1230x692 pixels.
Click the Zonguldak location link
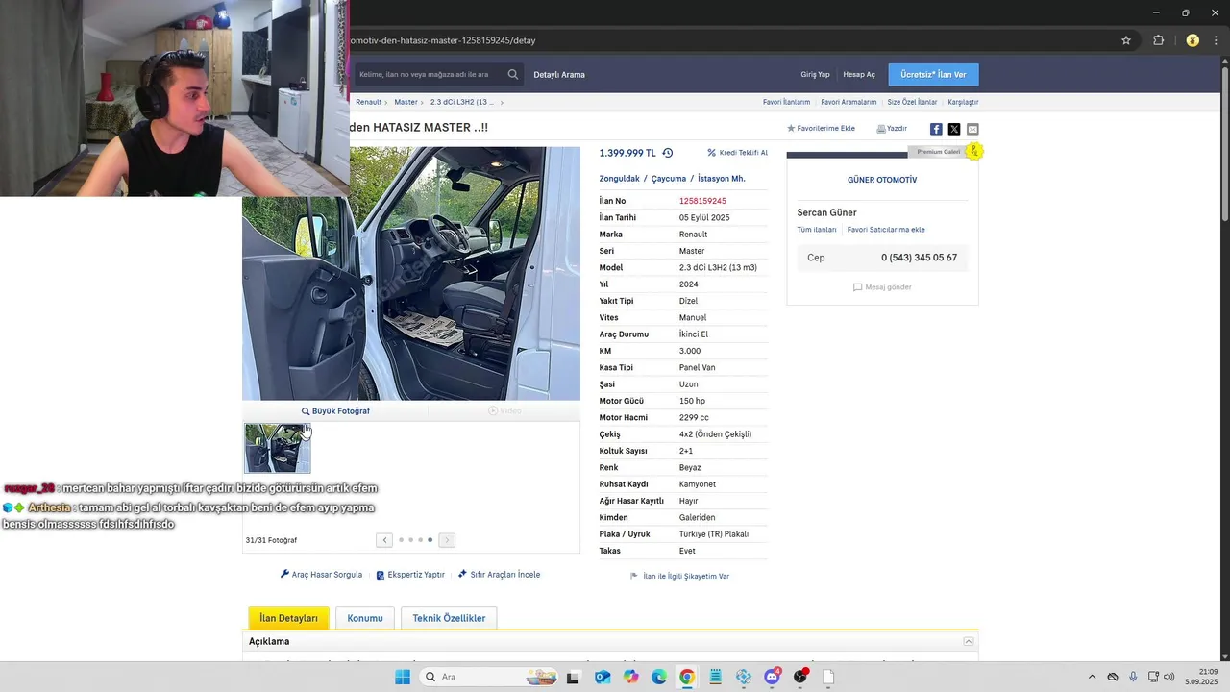[619, 179]
